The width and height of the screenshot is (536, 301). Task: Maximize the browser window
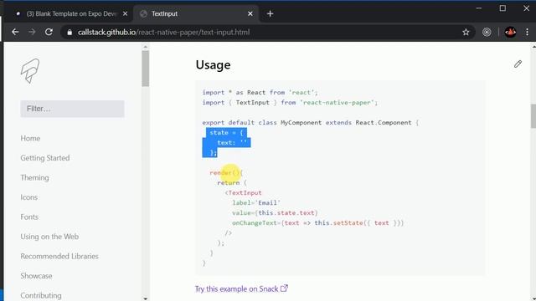pos(502,8)
